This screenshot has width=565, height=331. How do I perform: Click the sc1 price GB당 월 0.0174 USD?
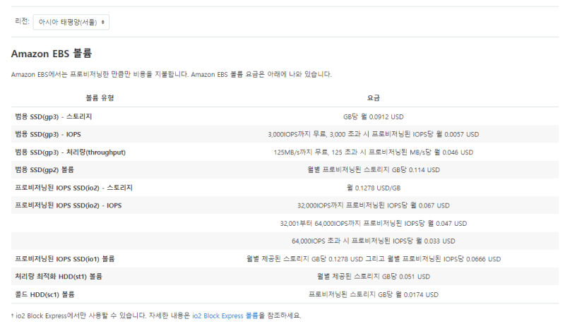(x=374, y=294)
